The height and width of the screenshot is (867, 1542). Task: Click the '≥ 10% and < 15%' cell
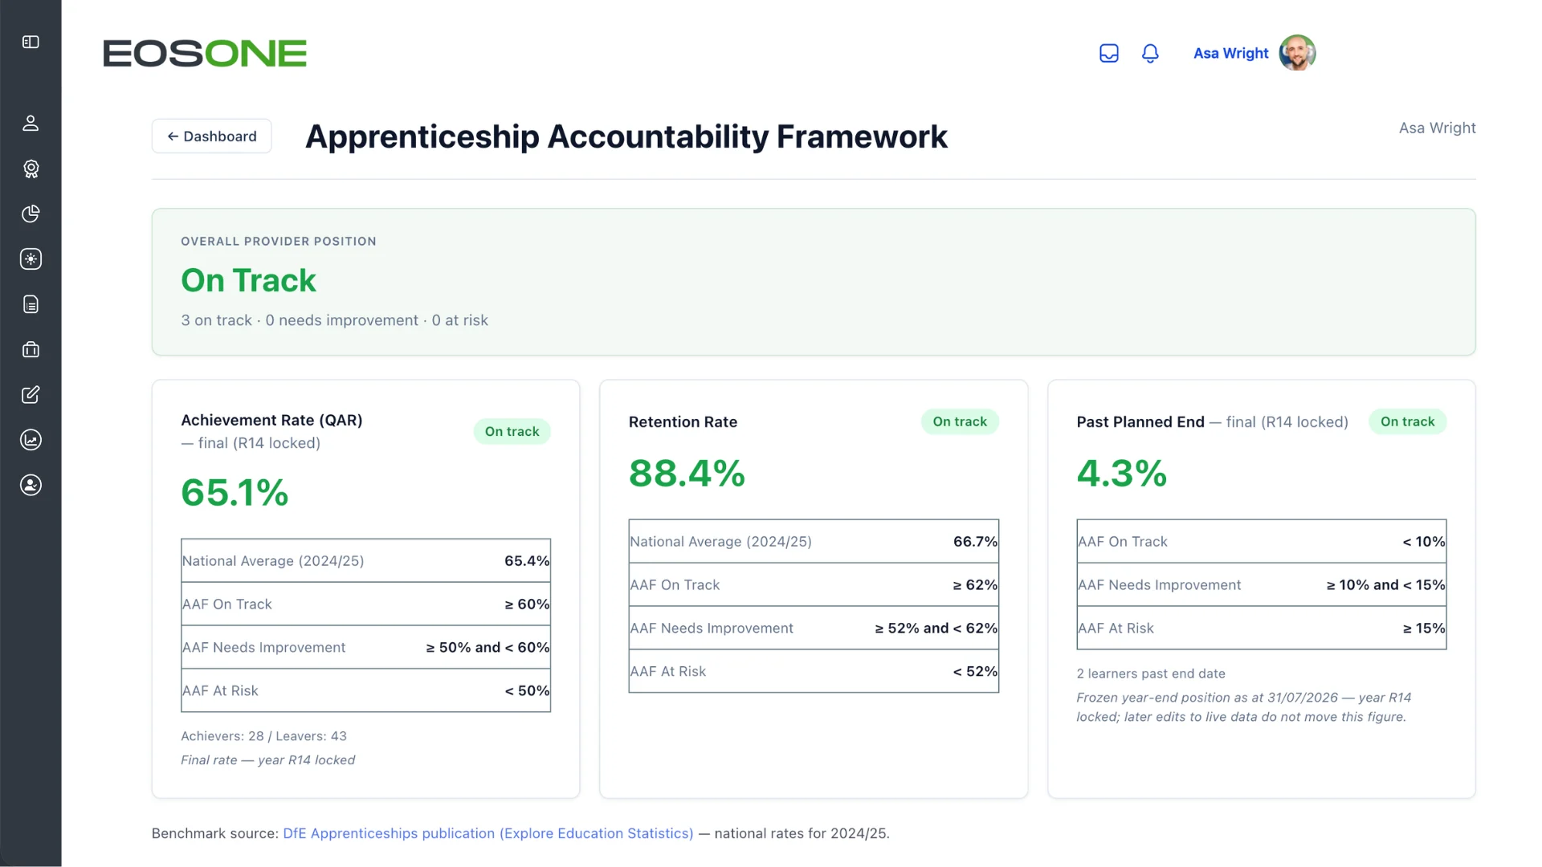coord(1385,585)
